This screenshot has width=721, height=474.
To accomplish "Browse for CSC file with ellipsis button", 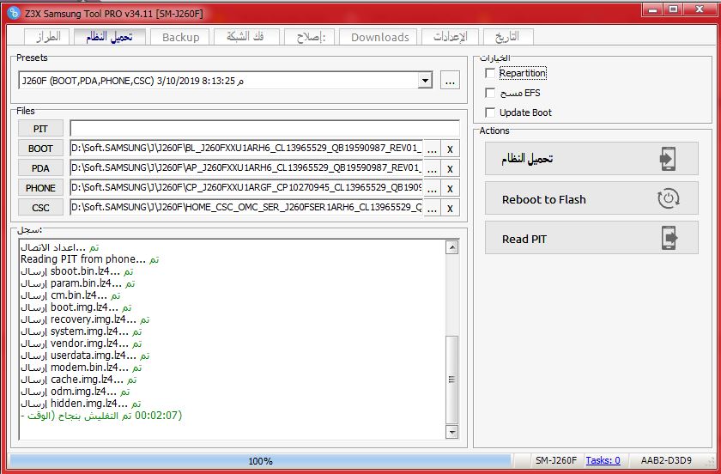I will coord(432,209).
